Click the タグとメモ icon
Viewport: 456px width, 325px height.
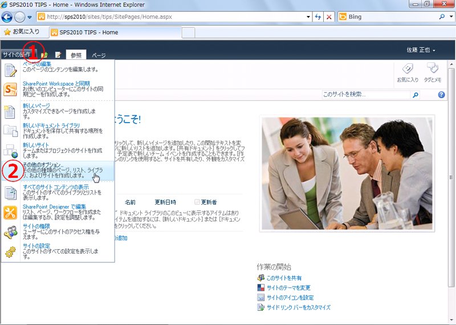tap(432, 73)
